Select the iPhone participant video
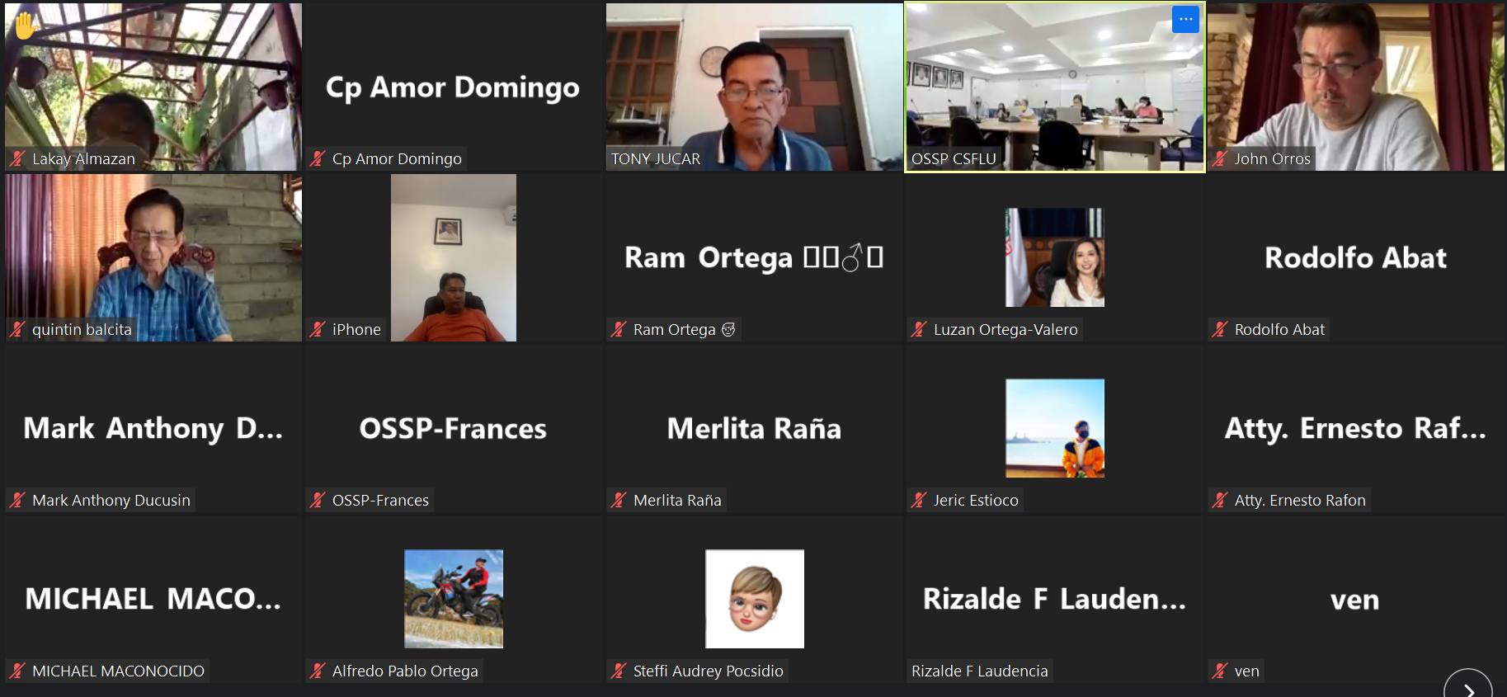 (454, 257)
